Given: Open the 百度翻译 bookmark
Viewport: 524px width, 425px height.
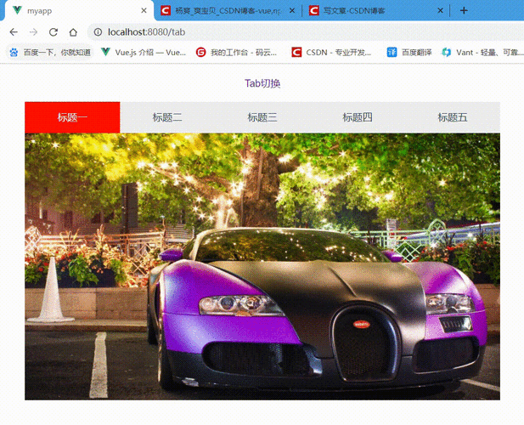Looking at the screenshot, I should coord(409,52).
